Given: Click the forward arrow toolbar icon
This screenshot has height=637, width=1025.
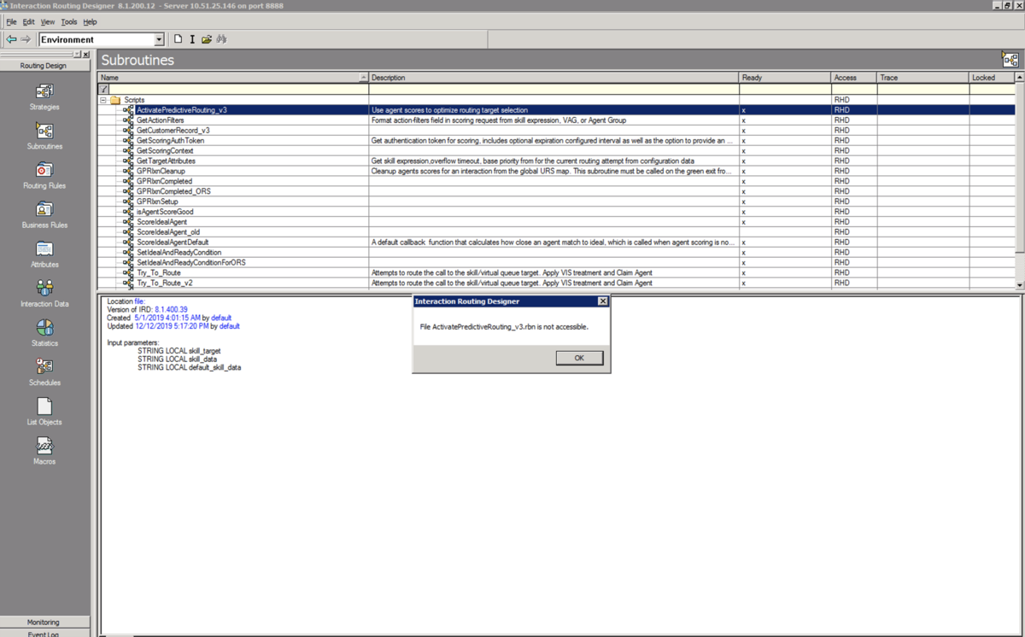Looking at the screenshot, I should pyautogui.click(x=26, y=39).
